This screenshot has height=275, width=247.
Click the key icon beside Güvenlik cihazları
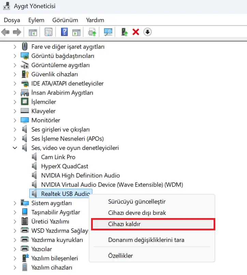click(25, 74)
